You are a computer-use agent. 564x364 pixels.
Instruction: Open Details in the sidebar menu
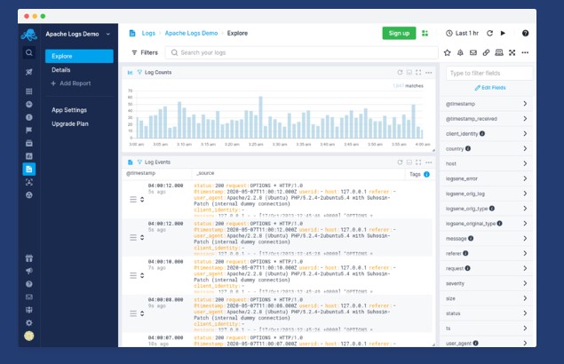[x=60, y=70]
